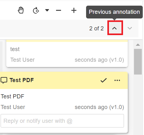This screenshot has height=135, width=144.
Task: Click the Test PDF comment bubble icon
Action: [x=4, y=80]
